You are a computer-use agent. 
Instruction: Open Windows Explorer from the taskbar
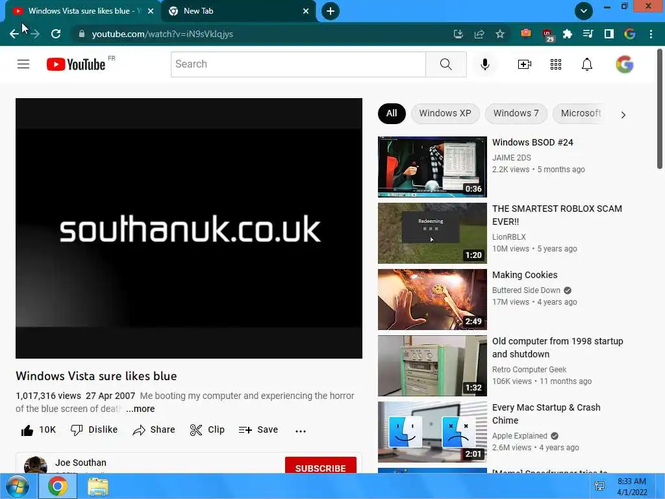[x=97, y=486]
